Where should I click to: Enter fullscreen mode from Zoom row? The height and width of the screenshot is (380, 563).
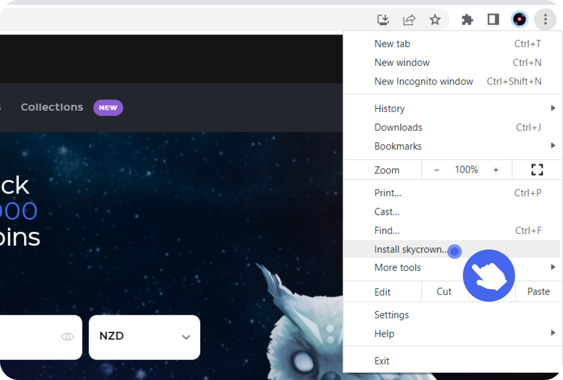(x=537, y=170)
